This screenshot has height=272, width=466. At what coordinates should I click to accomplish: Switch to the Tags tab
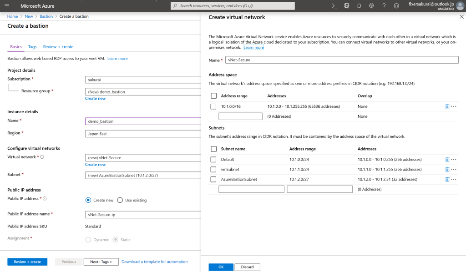(32, 47)
